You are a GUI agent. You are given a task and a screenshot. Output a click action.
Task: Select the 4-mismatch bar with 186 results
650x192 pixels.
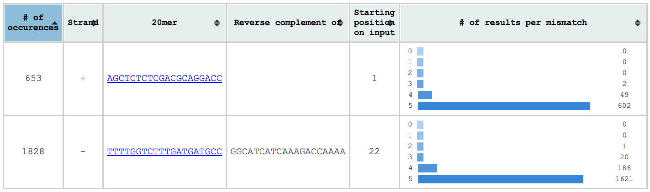[x=427, y=168]
